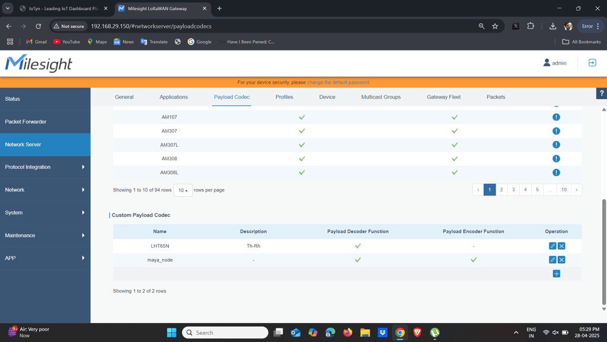Edit the LHT65N custom codec

[x=552, y=246]
